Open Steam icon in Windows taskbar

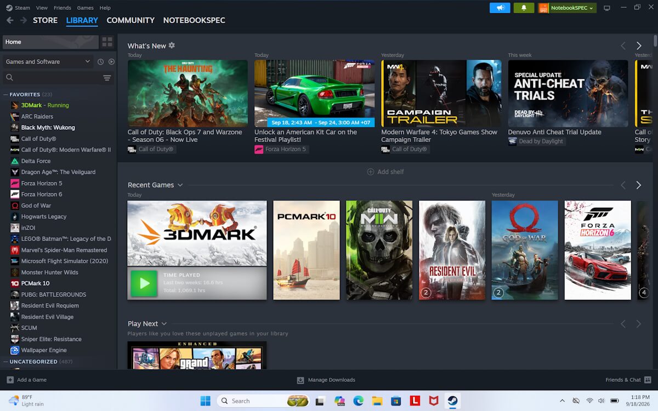(x=452, y=401)
